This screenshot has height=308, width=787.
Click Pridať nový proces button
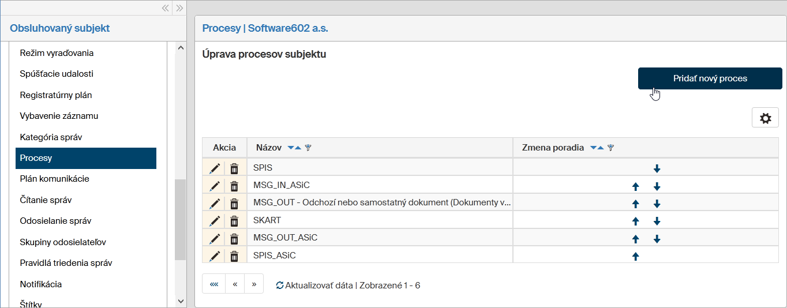pyautogui.click(x=710, y=78)
